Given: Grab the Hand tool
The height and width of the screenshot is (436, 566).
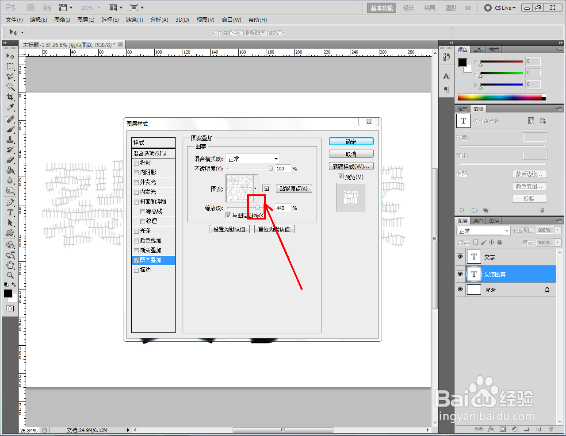Looking at the screenshot, I should (x=10, y=265).
